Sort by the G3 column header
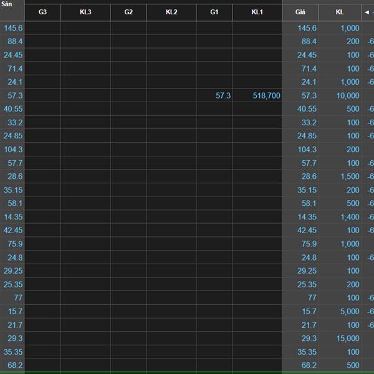Image resolution: width=374 pixels, height=374 pixels. pyautogui.click(x=42, y=12)
